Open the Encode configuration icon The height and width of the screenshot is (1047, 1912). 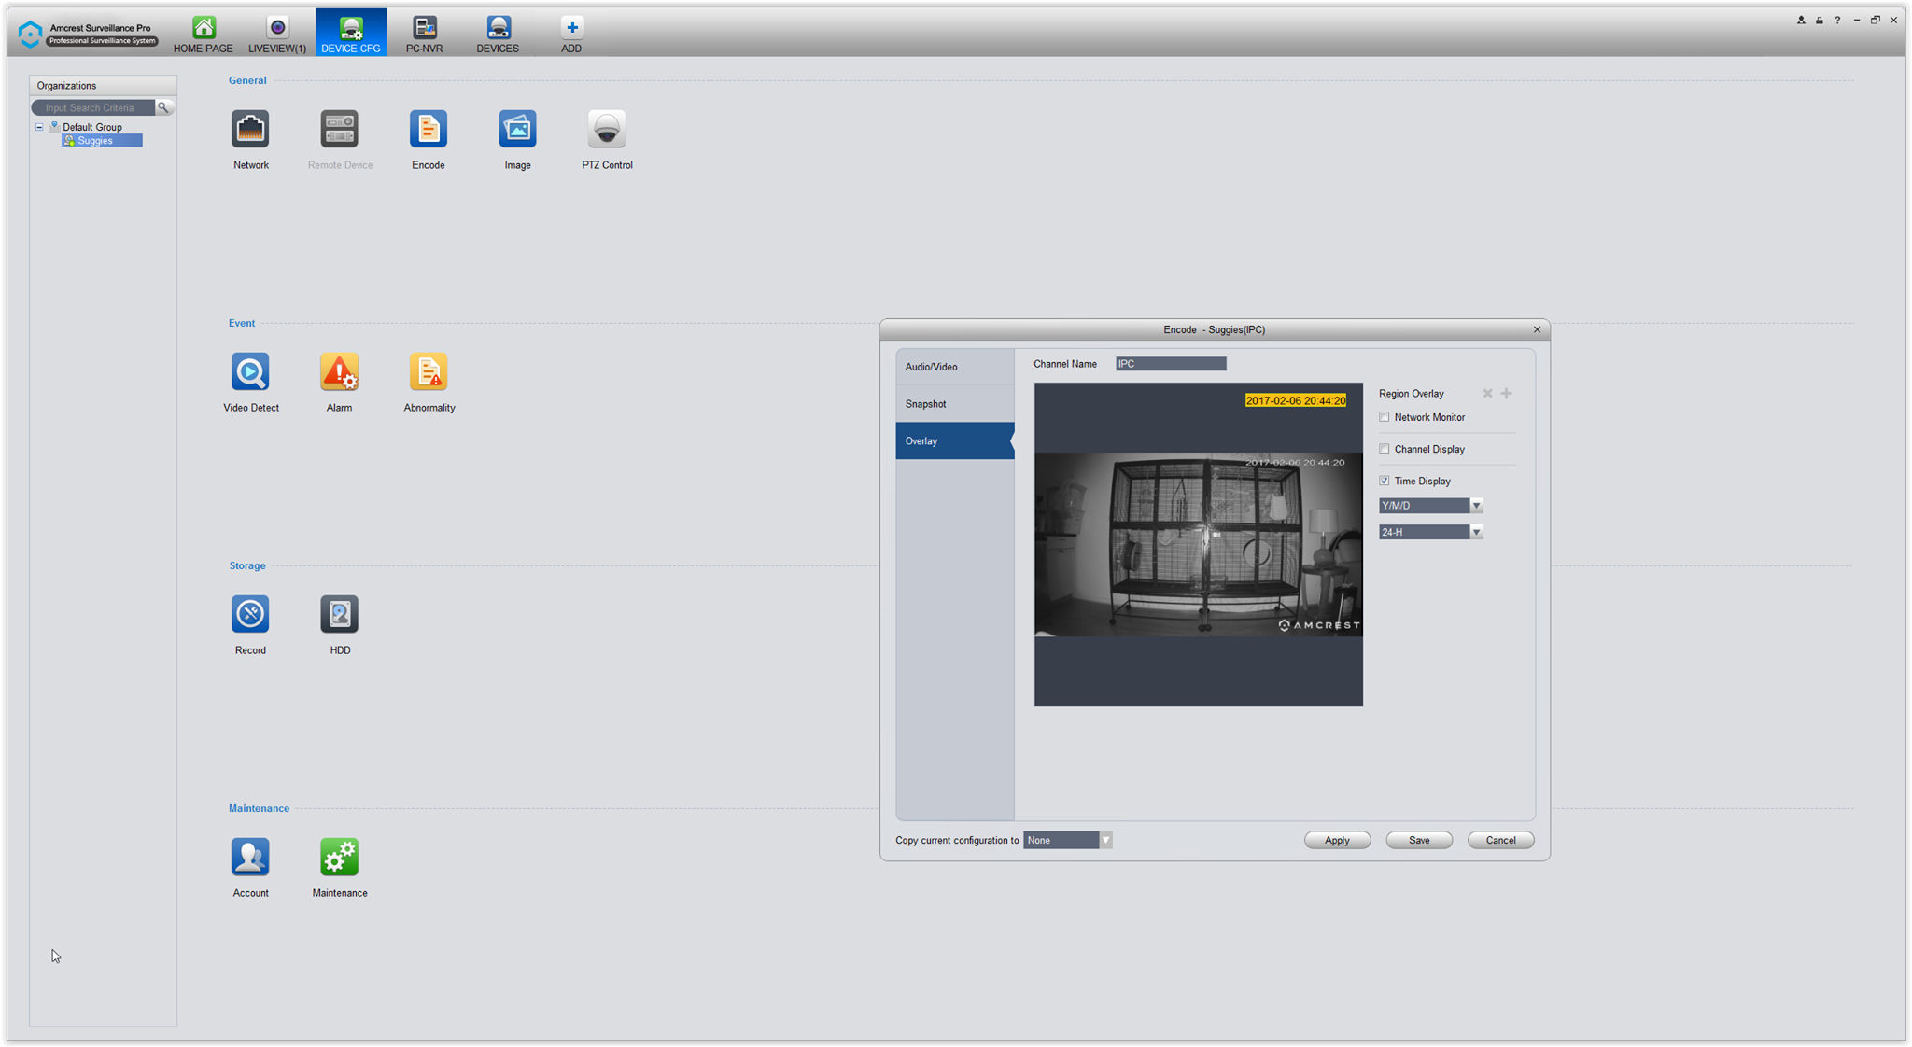pos(429,130)
